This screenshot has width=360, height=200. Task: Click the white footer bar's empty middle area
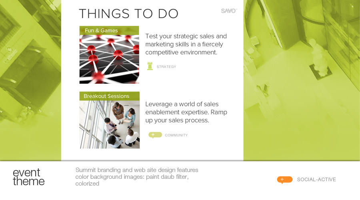[x=240, y=180]
